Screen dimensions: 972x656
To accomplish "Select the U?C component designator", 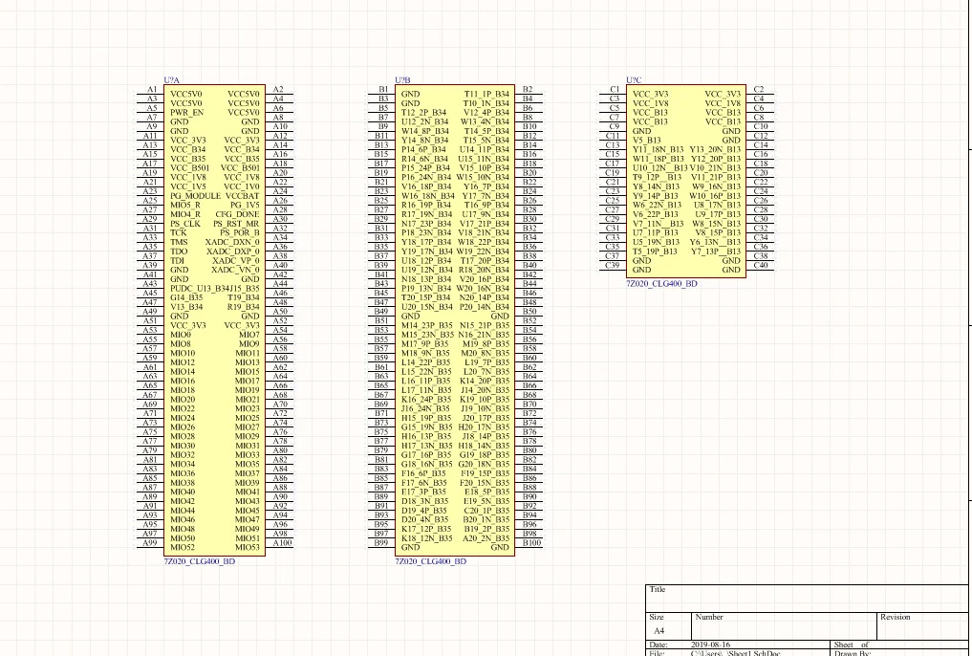I will click(x=634, y=80).
